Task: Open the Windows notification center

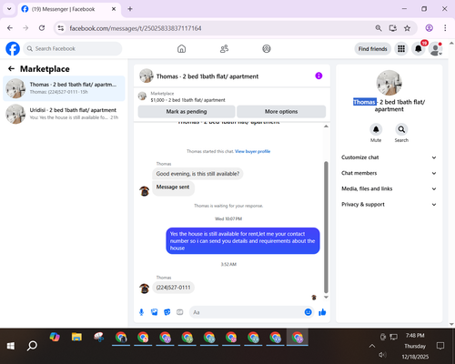Action: tap(440, 346)
